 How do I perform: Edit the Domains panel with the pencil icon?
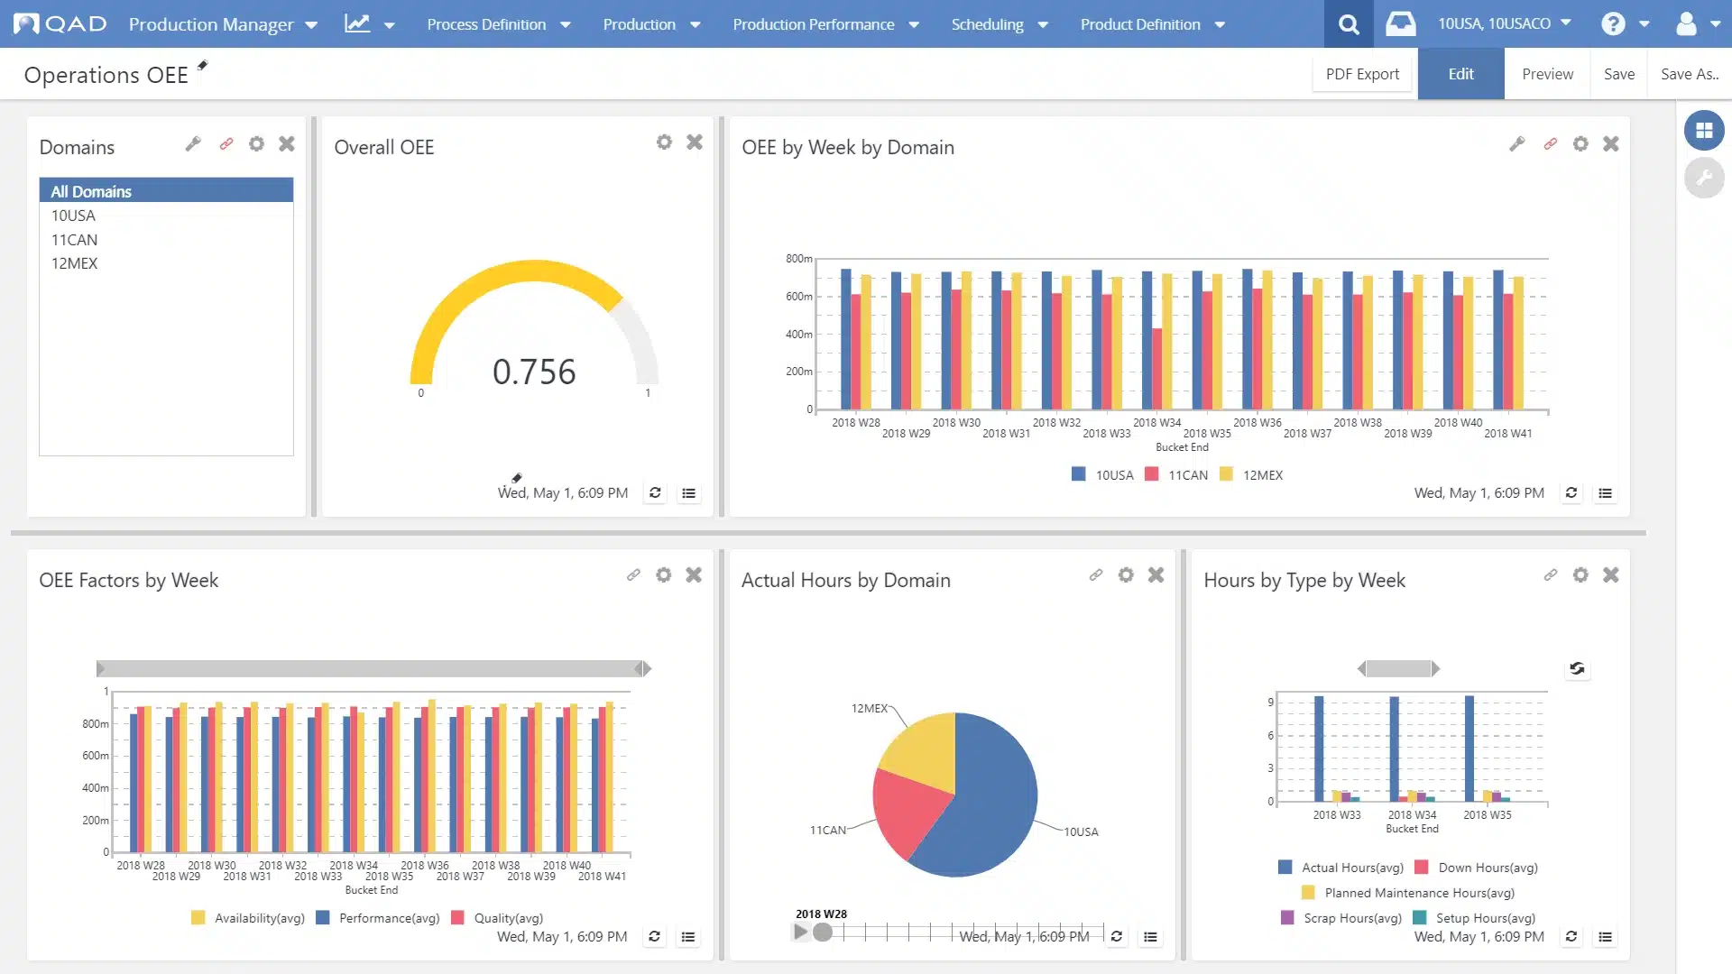pos(194,143)
